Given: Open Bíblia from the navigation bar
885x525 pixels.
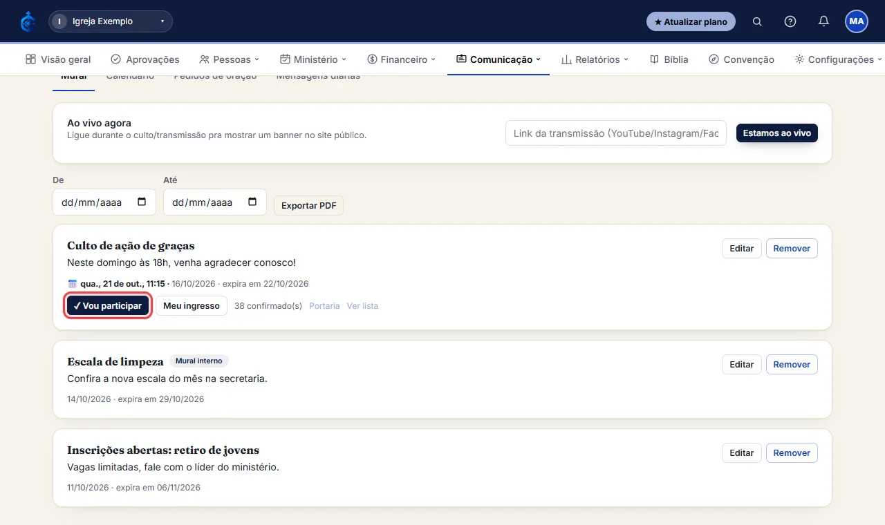Looking at the screenshot, I should (x=669, y=59).
